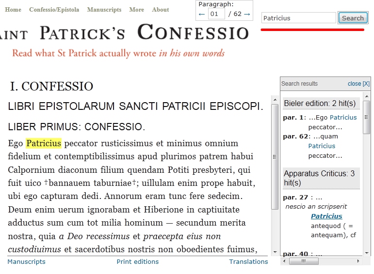Viewport: 374px width, 274px height.
Task: Open the Home menu item
Action: [13, 10]
